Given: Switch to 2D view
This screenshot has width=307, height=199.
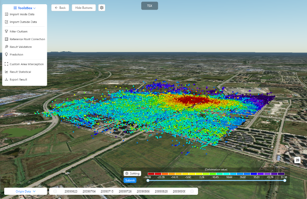Looking at the screenshot, I should click(x=297, y=160).
